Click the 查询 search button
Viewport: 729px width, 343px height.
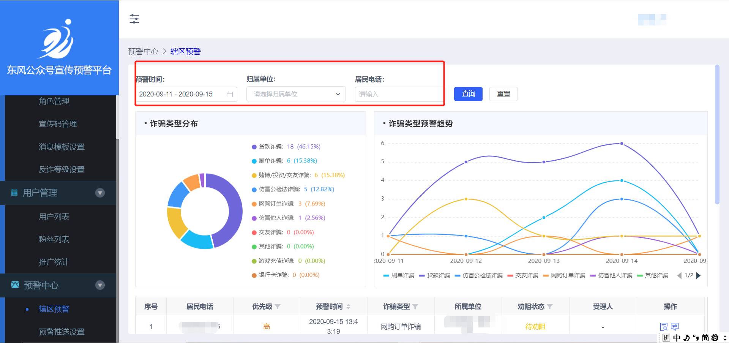pyautogui.click(x=469, y=94)
